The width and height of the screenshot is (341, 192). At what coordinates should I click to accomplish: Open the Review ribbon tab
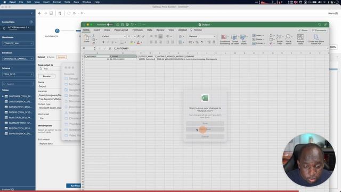tap(160, 30)
